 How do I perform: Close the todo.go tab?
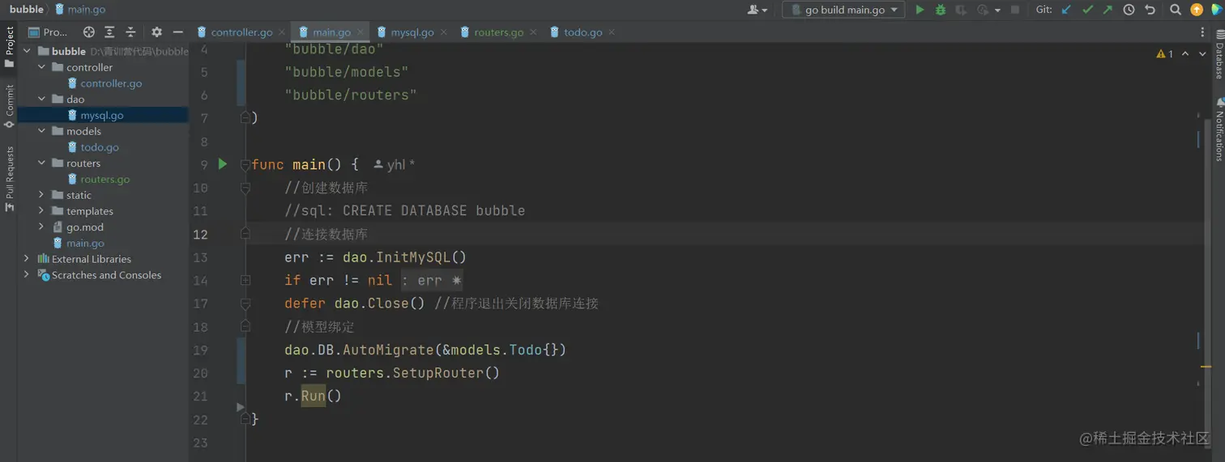(x=612, y=32)
